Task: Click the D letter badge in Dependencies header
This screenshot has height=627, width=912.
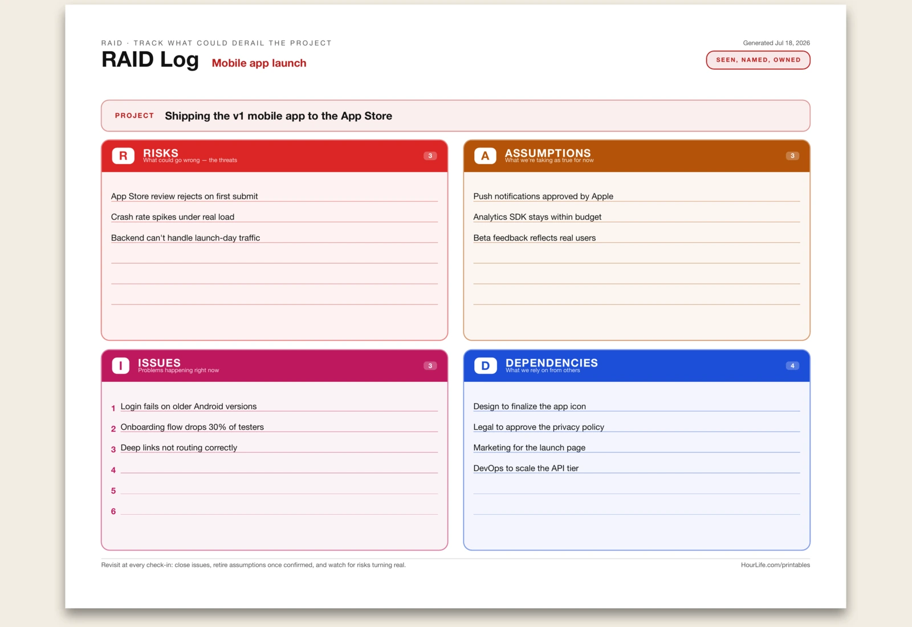Action: coord(486,366)
